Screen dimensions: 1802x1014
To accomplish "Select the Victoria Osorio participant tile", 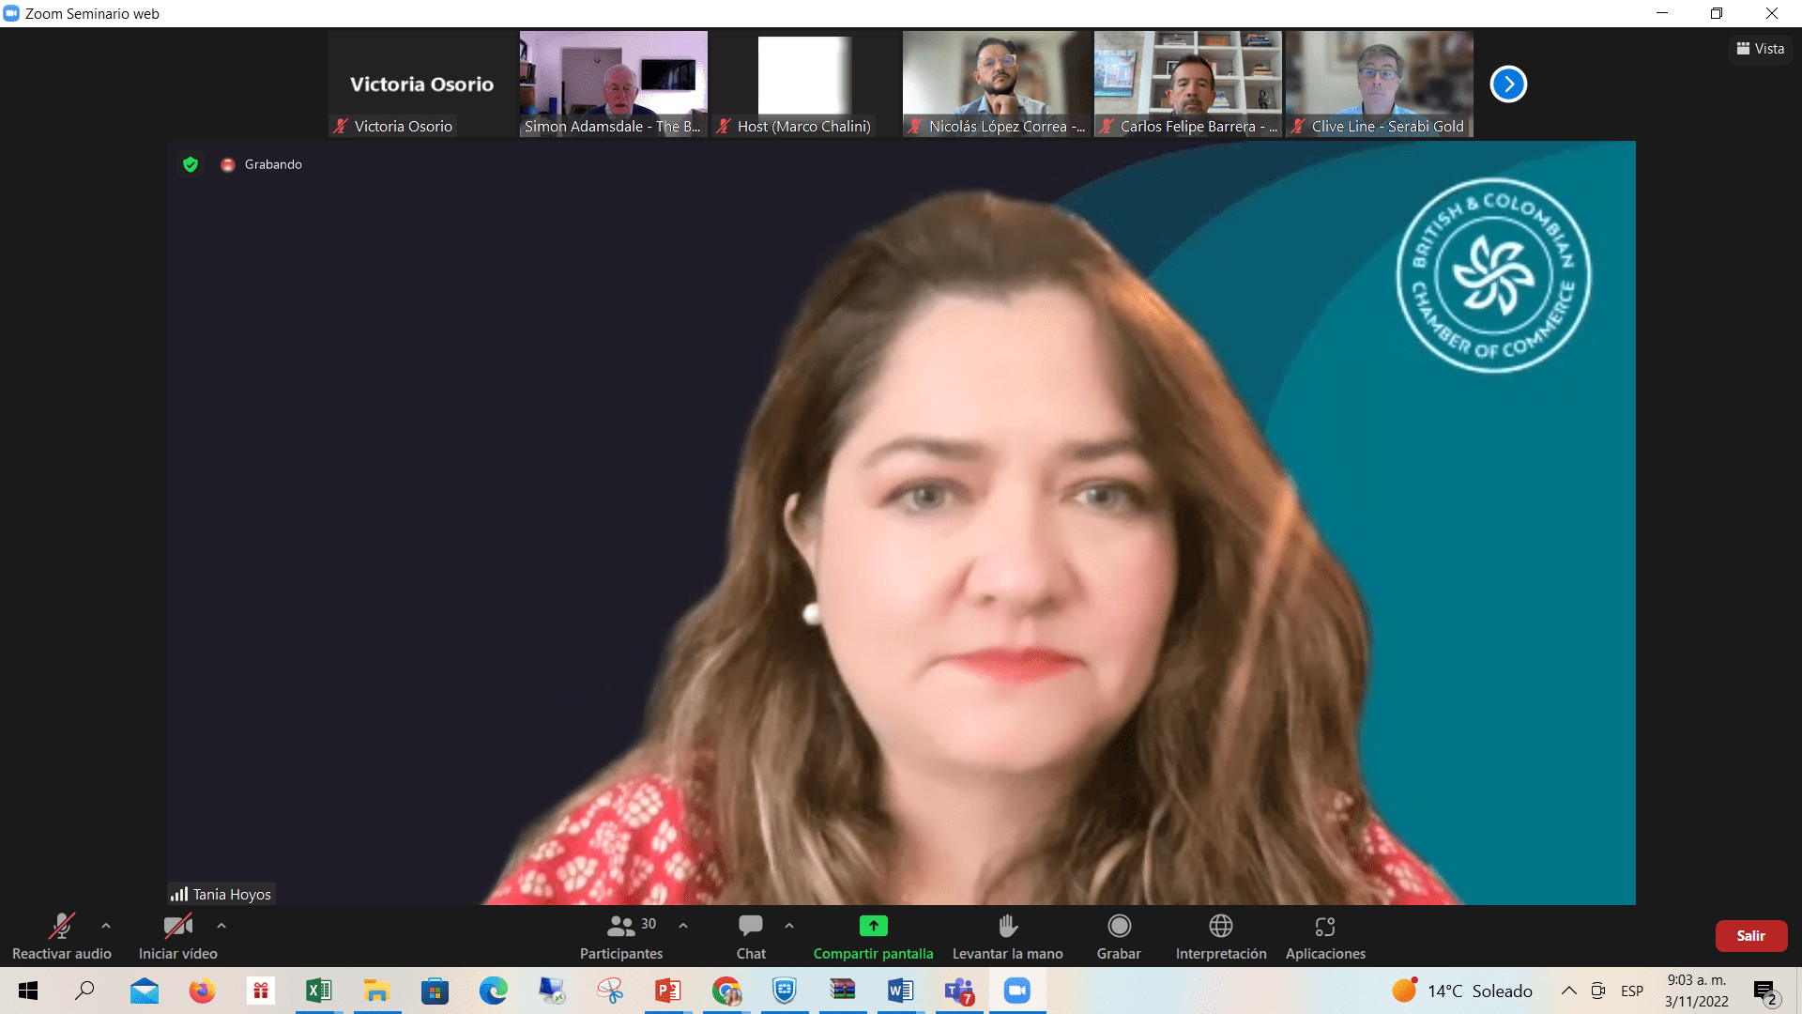I will pos(422,84).
